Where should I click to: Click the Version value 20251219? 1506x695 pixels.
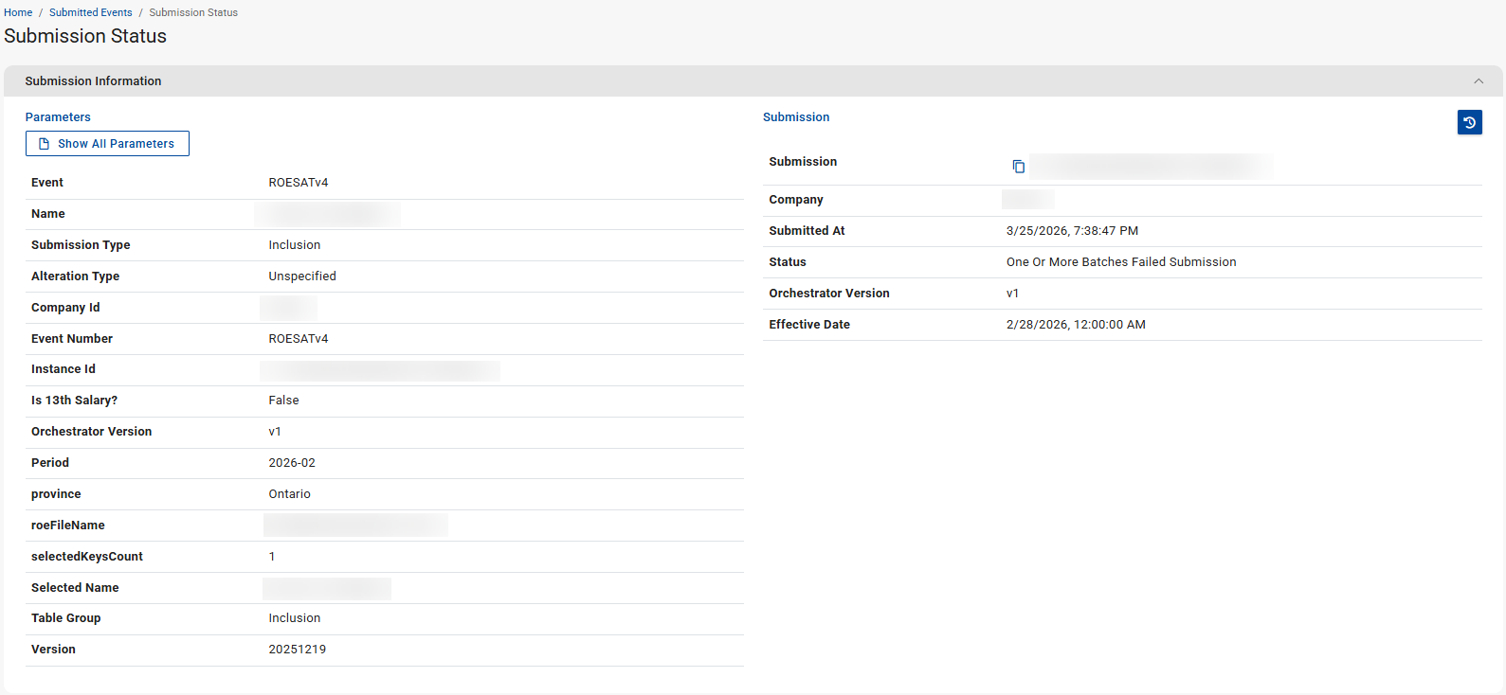[x=297, y=650]
